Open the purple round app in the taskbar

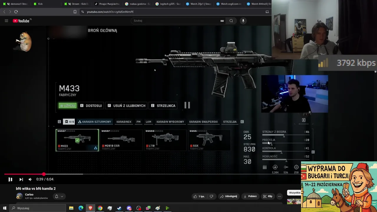[129, 208]
